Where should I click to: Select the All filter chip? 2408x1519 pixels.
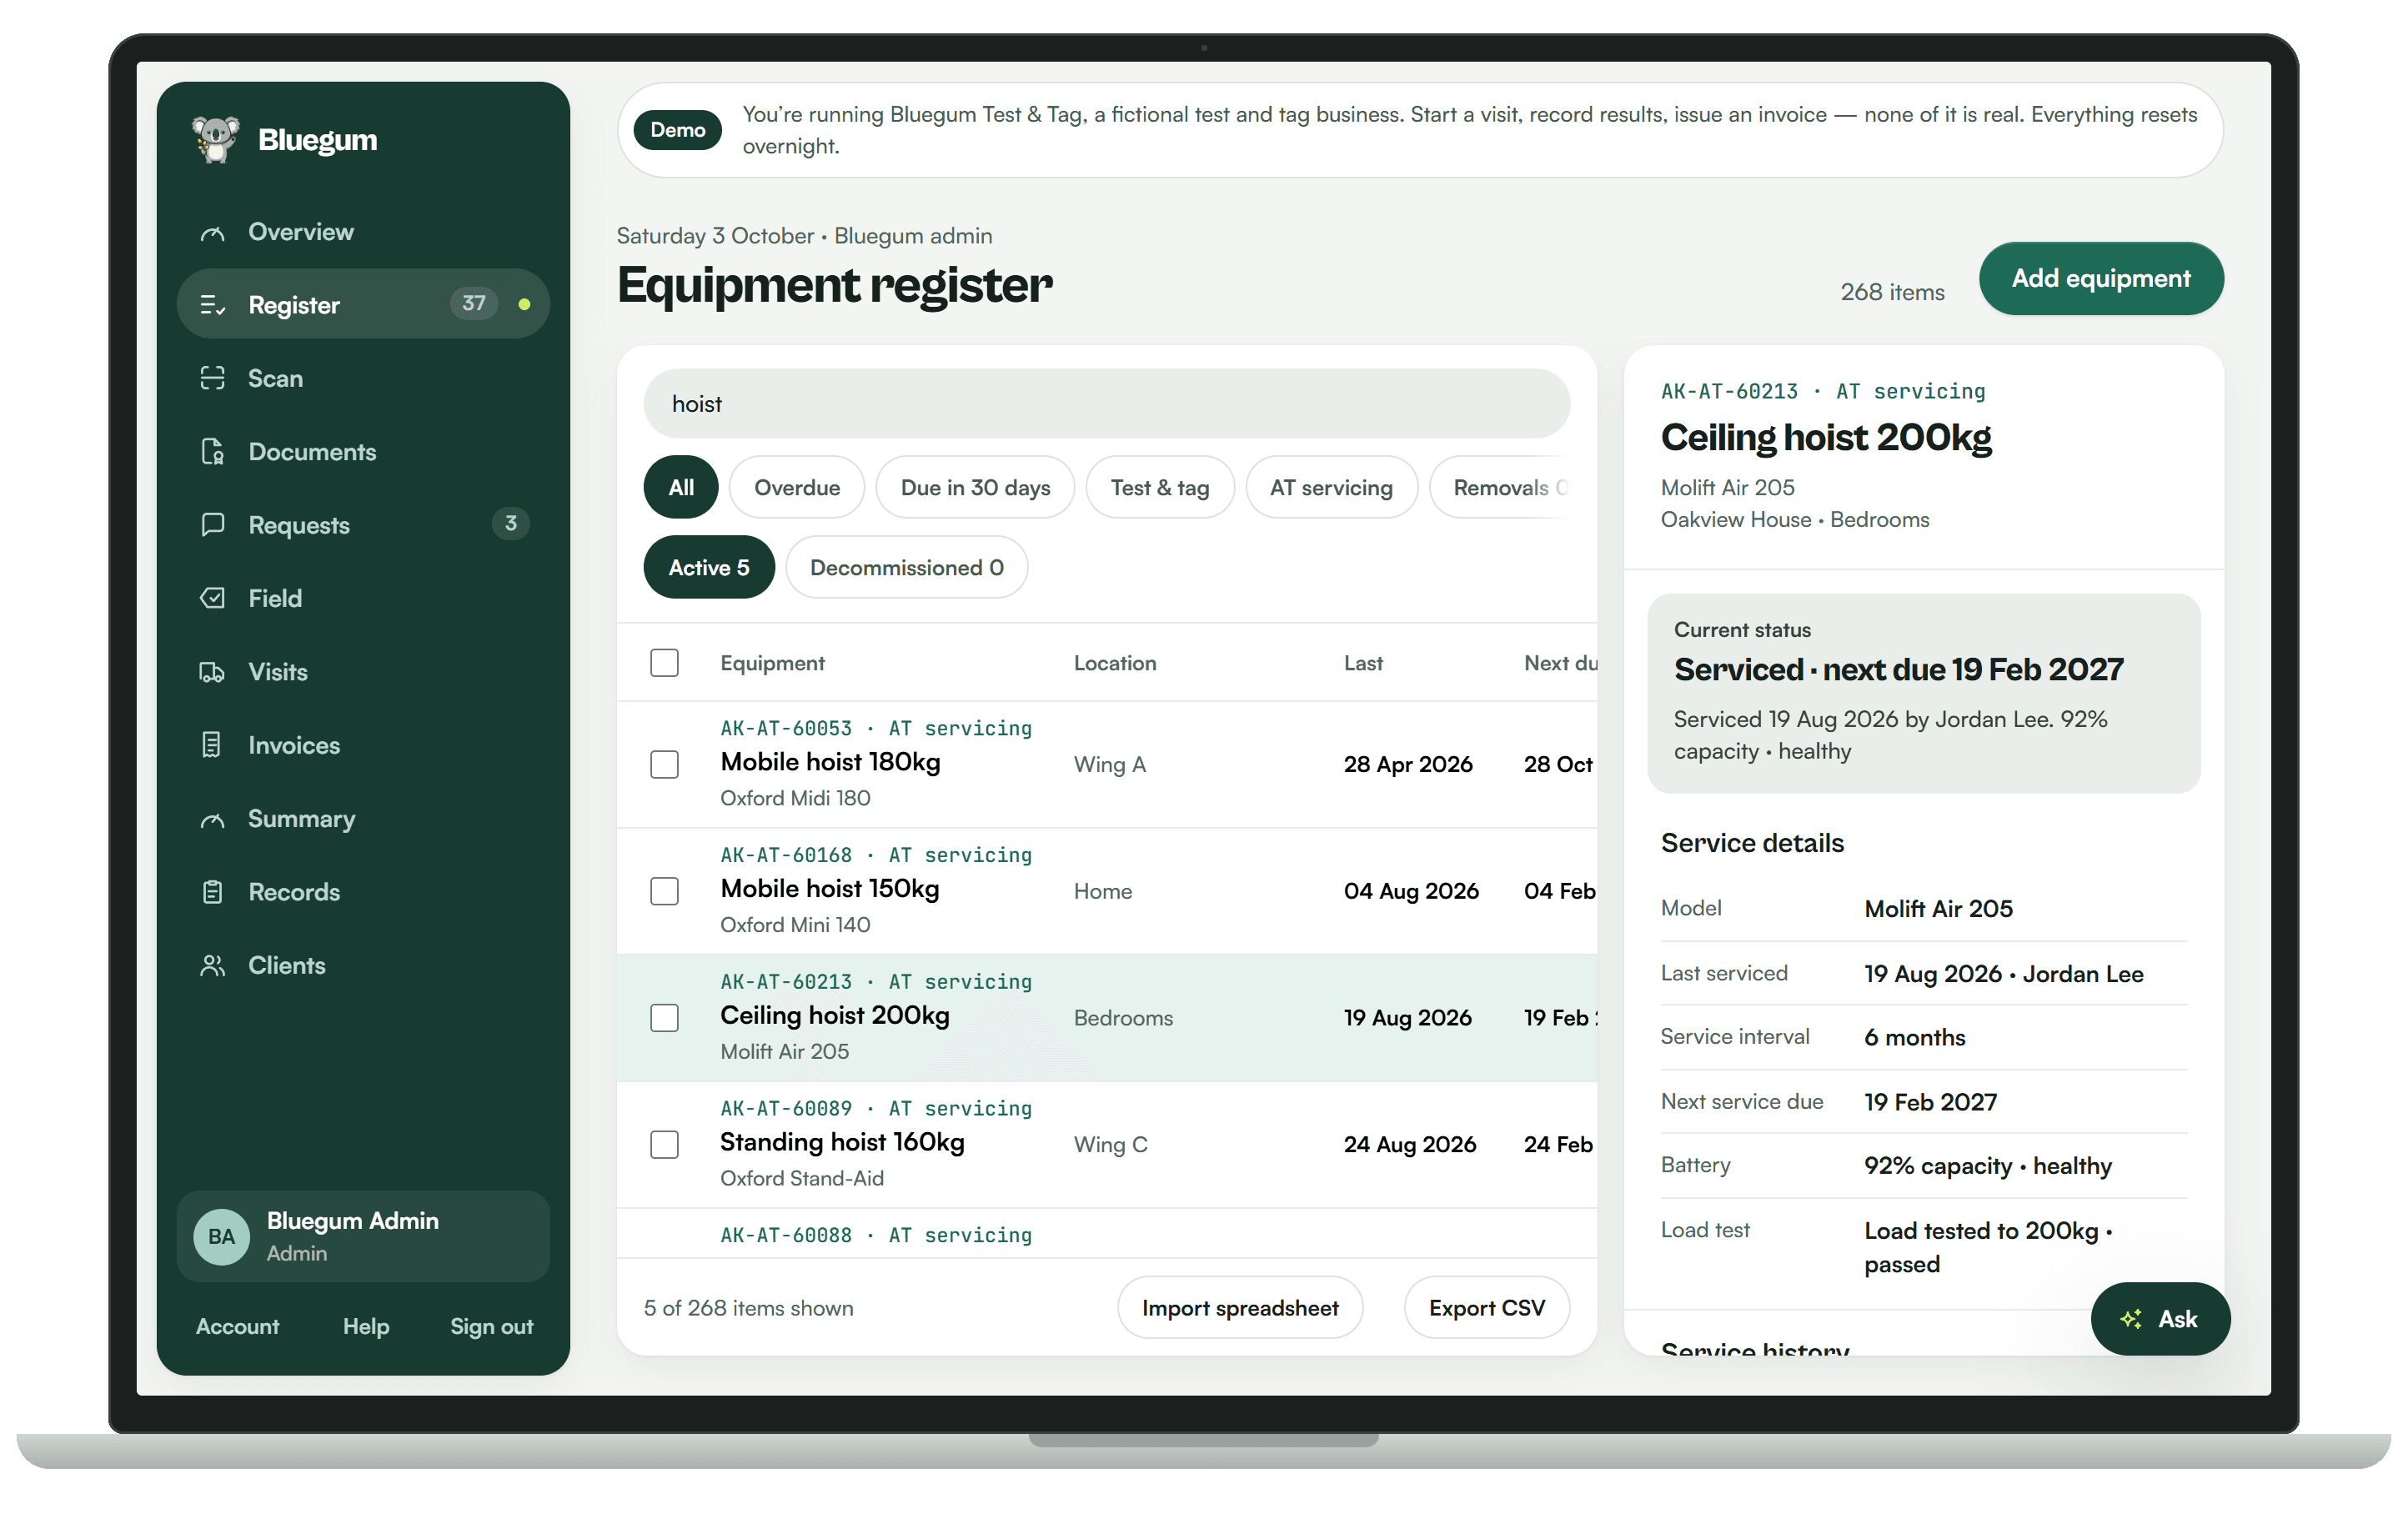coord(681,487)
